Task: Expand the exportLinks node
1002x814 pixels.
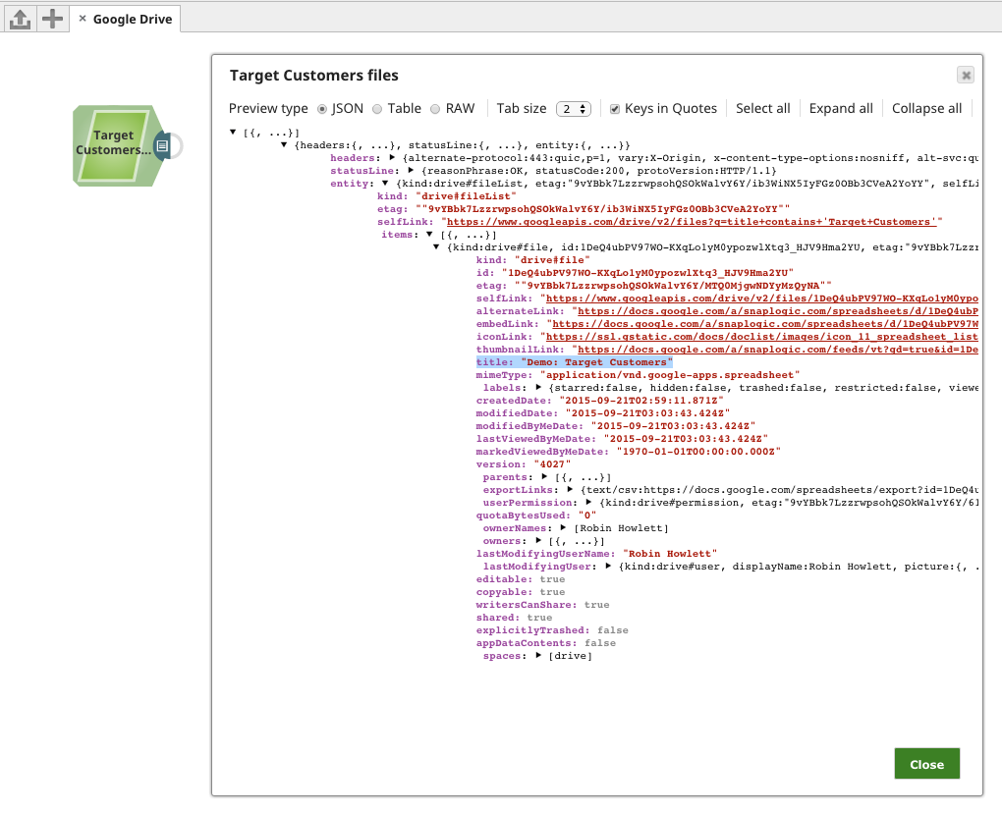Action: 570,490
